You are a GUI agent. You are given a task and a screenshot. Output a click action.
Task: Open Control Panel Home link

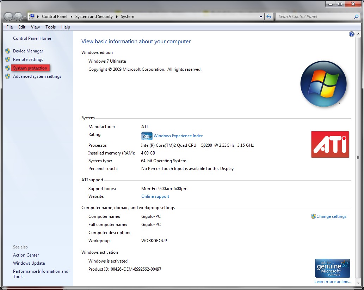tap(32, 38)
